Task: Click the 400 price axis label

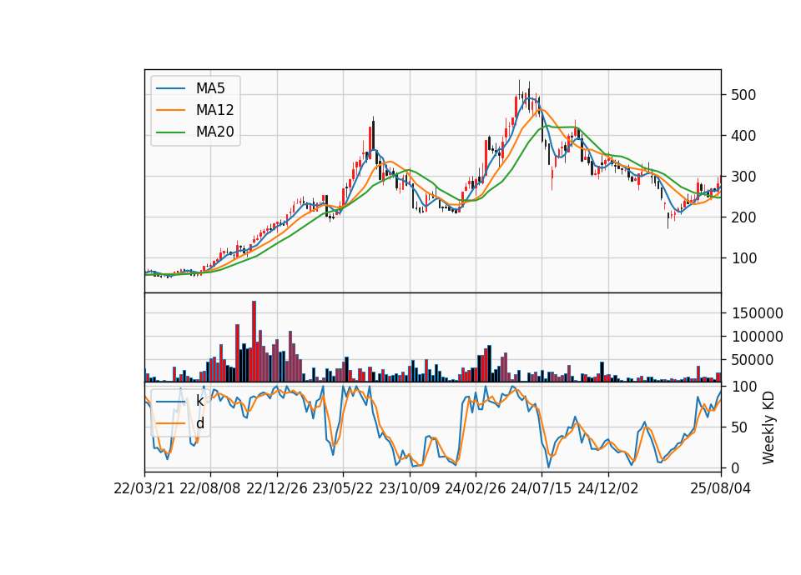Action: [x=743, y=136]
